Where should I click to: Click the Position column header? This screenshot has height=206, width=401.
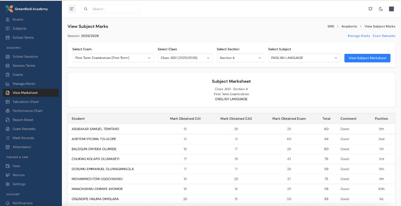[381, 119]
